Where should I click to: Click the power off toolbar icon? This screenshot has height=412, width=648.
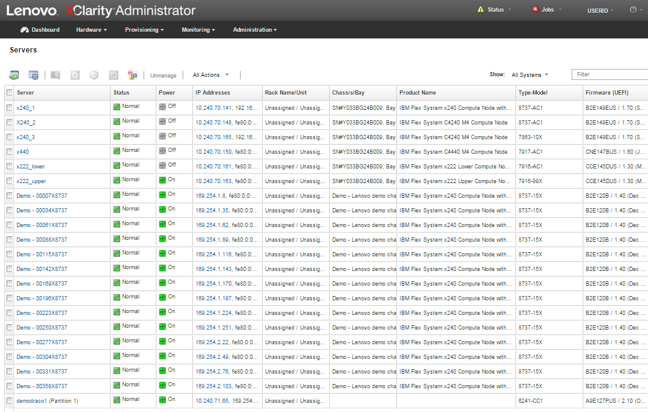(x=94, y=75)
